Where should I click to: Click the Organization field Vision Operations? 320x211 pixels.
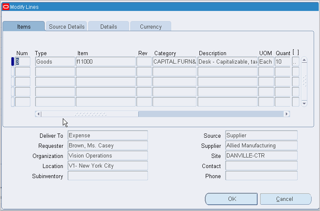(x=108, y=155)
